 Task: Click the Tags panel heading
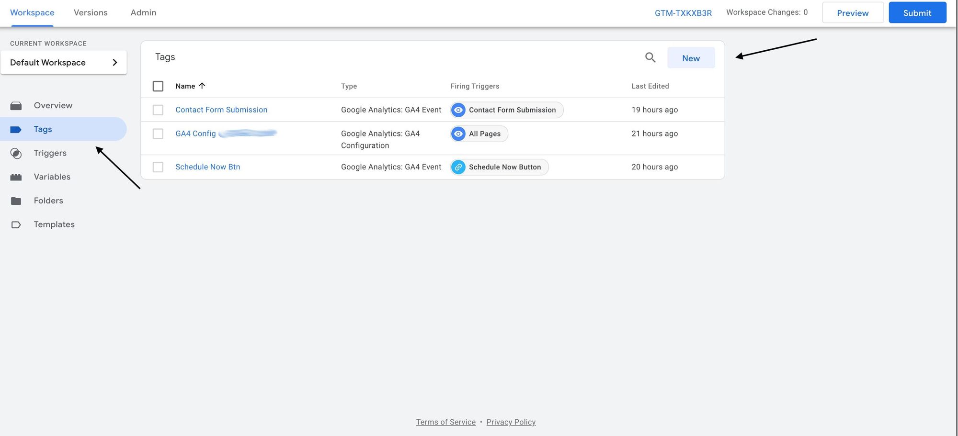[x=165, y=57]
